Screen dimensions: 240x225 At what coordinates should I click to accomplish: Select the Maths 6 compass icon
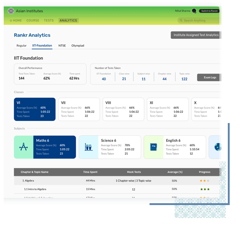(24, 147)
